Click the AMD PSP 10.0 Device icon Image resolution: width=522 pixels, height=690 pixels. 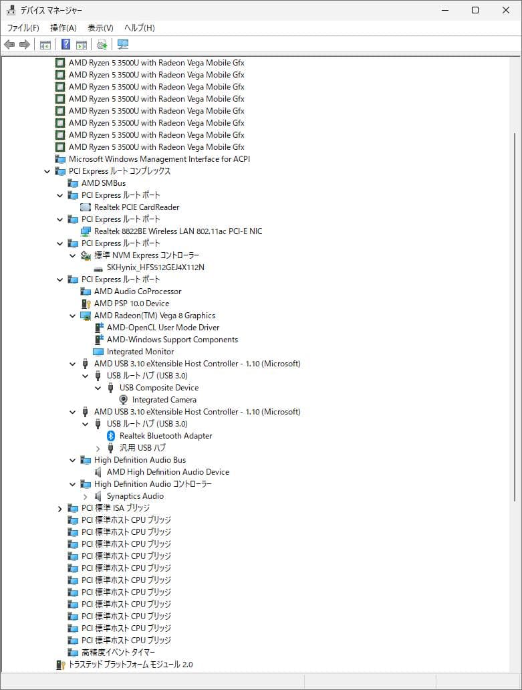click(x=86, y=304)
